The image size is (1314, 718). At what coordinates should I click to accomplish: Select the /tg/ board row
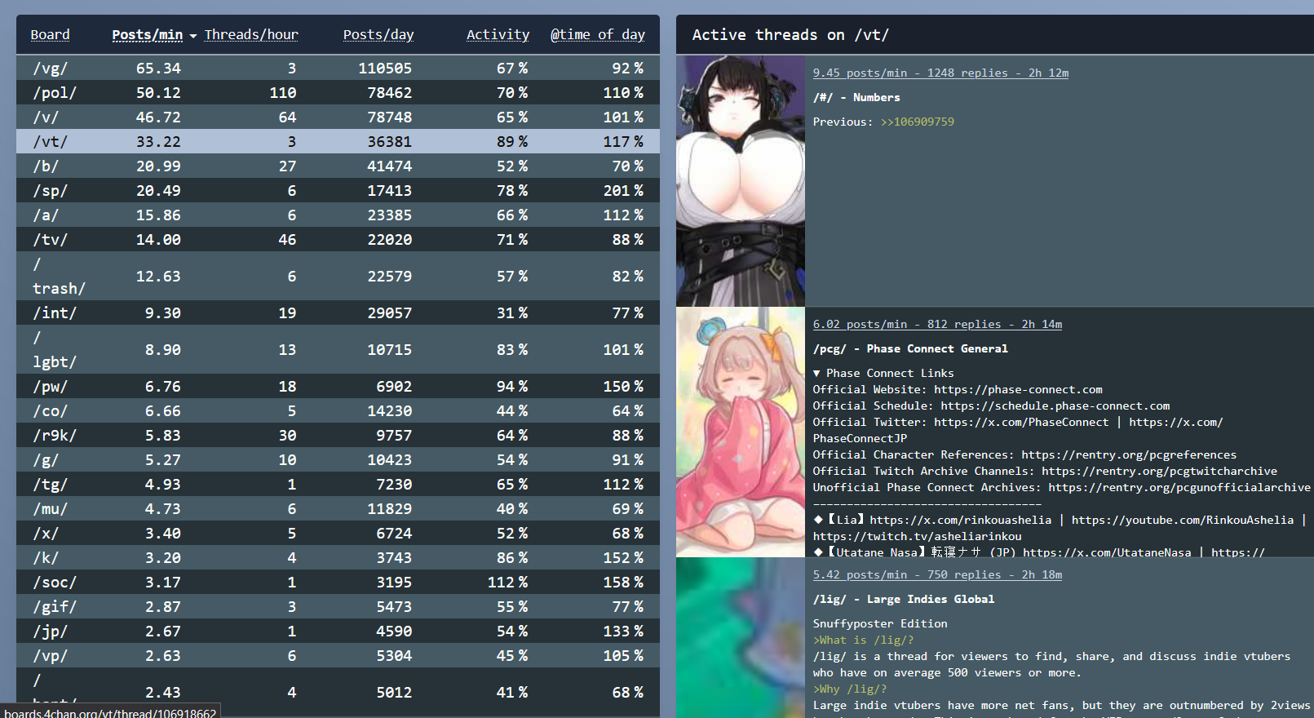338,484
